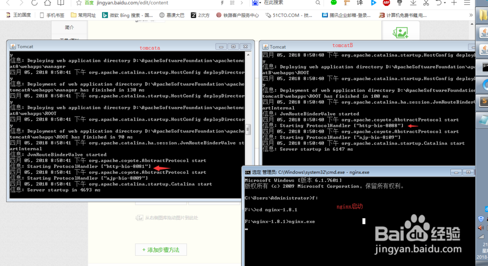Image resolution: width=488 pixels, height=266 pixels.
Task: Reload the current page
Action: coord(34,3)
